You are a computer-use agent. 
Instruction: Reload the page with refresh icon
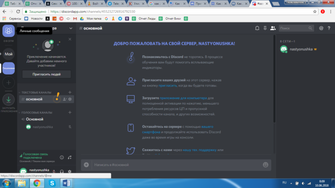(x=18, y=12)
